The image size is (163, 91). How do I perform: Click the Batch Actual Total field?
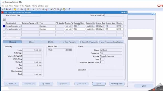point(114,15)
